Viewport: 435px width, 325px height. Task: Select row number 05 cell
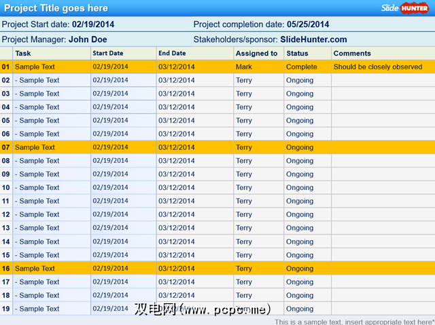[6, 120]
